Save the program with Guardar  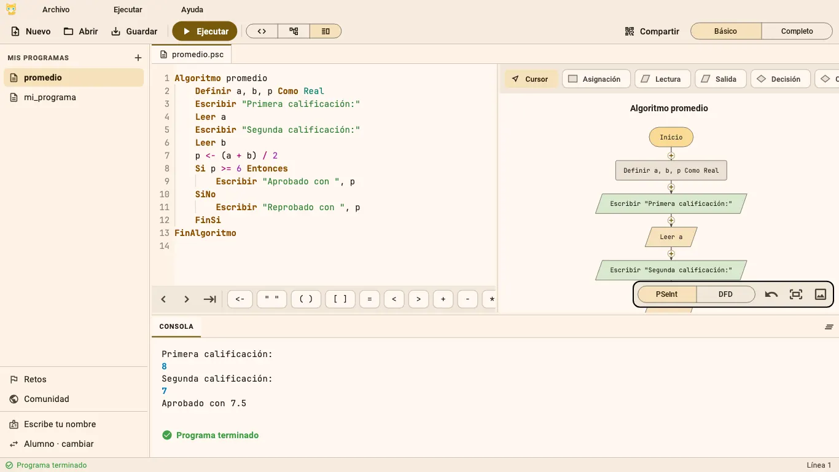[x=135, y=31]
